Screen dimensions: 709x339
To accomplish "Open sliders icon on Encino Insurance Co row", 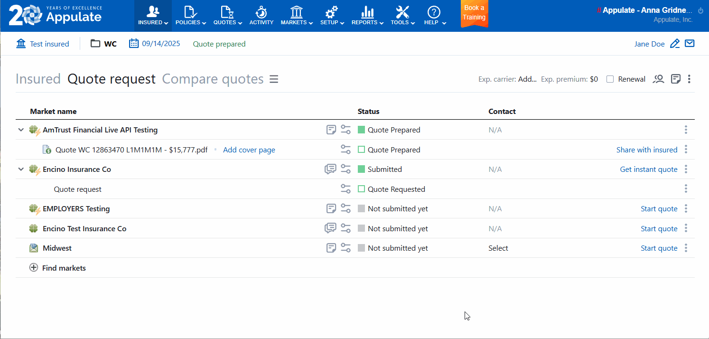I will [x=346, y=169].
